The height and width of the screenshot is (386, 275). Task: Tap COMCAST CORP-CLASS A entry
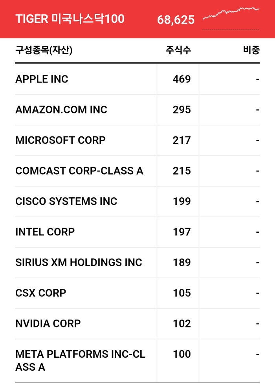coord(79,171)
